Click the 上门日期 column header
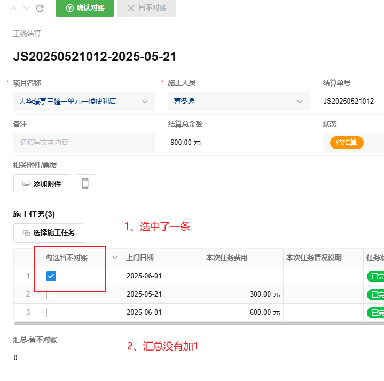384x381 pixels. click(x=140, y=258)
